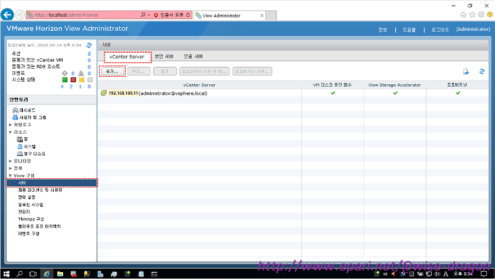Open Cloud Pod Architecture tree item
Viewport: 495px width, 279px height.
pos(40,226)
